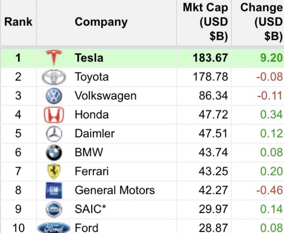Click the blue GM logo
284x233 pixels.
click(x=54, y=190)
